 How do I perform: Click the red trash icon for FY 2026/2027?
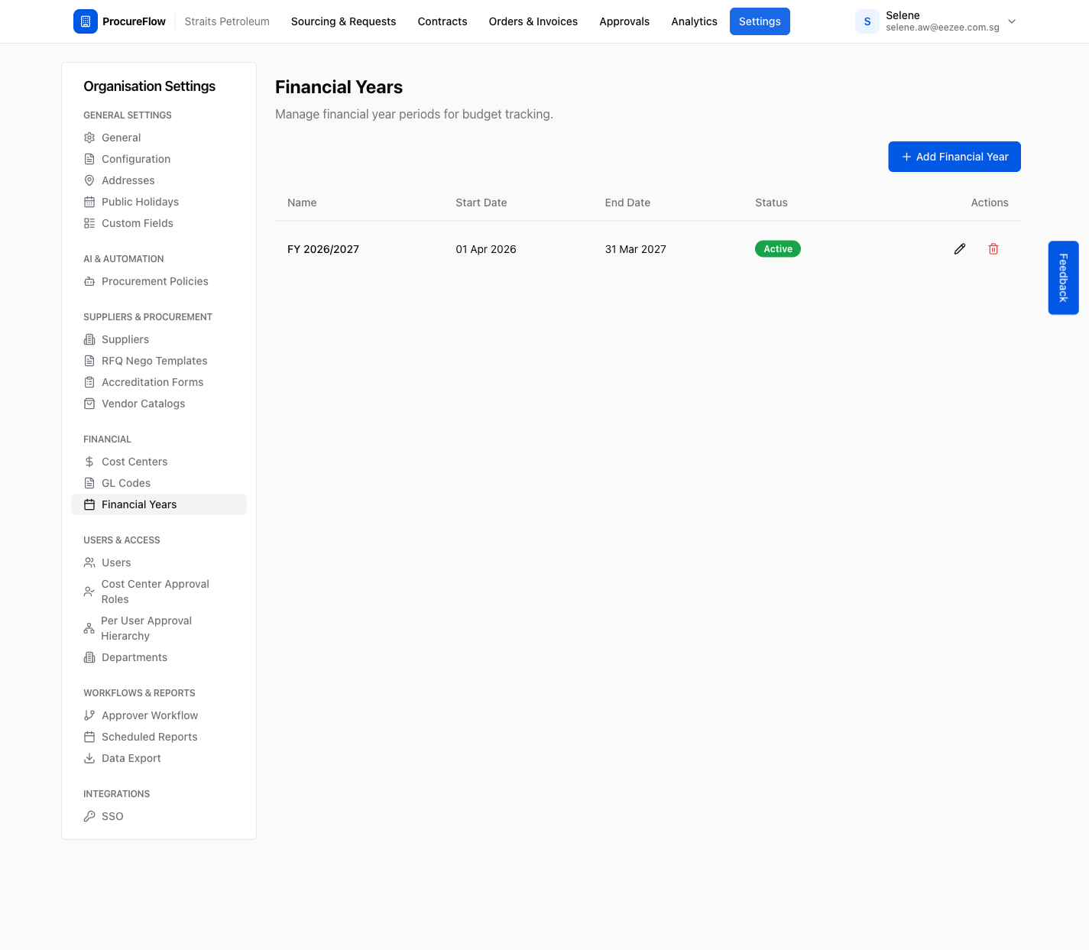[993, 249]
